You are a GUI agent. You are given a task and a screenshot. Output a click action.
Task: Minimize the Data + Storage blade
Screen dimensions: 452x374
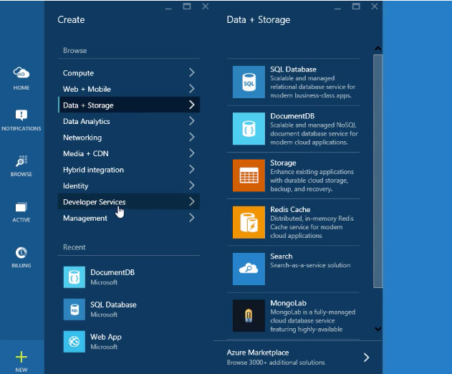point(337,7)
